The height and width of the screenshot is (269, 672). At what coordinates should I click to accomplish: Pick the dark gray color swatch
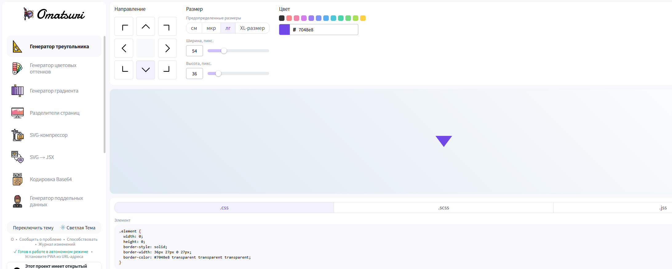tap(282, 18)
